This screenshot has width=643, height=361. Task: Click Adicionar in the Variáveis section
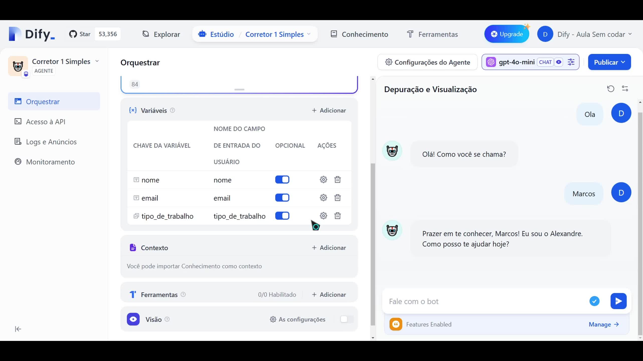pos(329,110)
